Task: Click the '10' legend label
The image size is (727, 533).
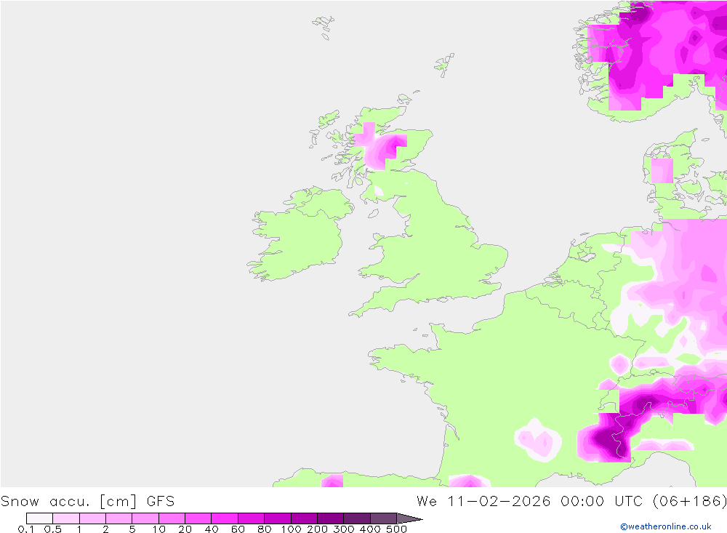Action: coord(158,529)
